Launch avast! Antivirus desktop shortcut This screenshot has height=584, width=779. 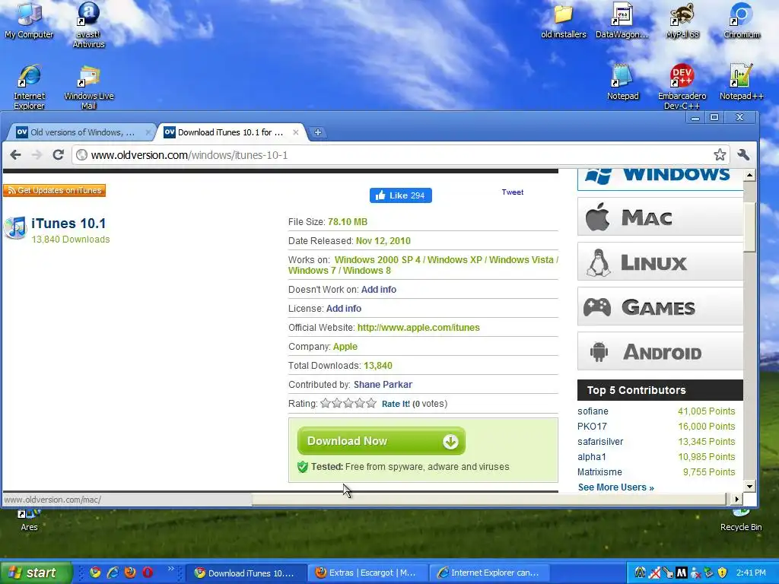88,25
